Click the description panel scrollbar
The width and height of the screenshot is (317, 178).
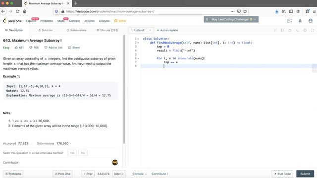coord(124,89)
